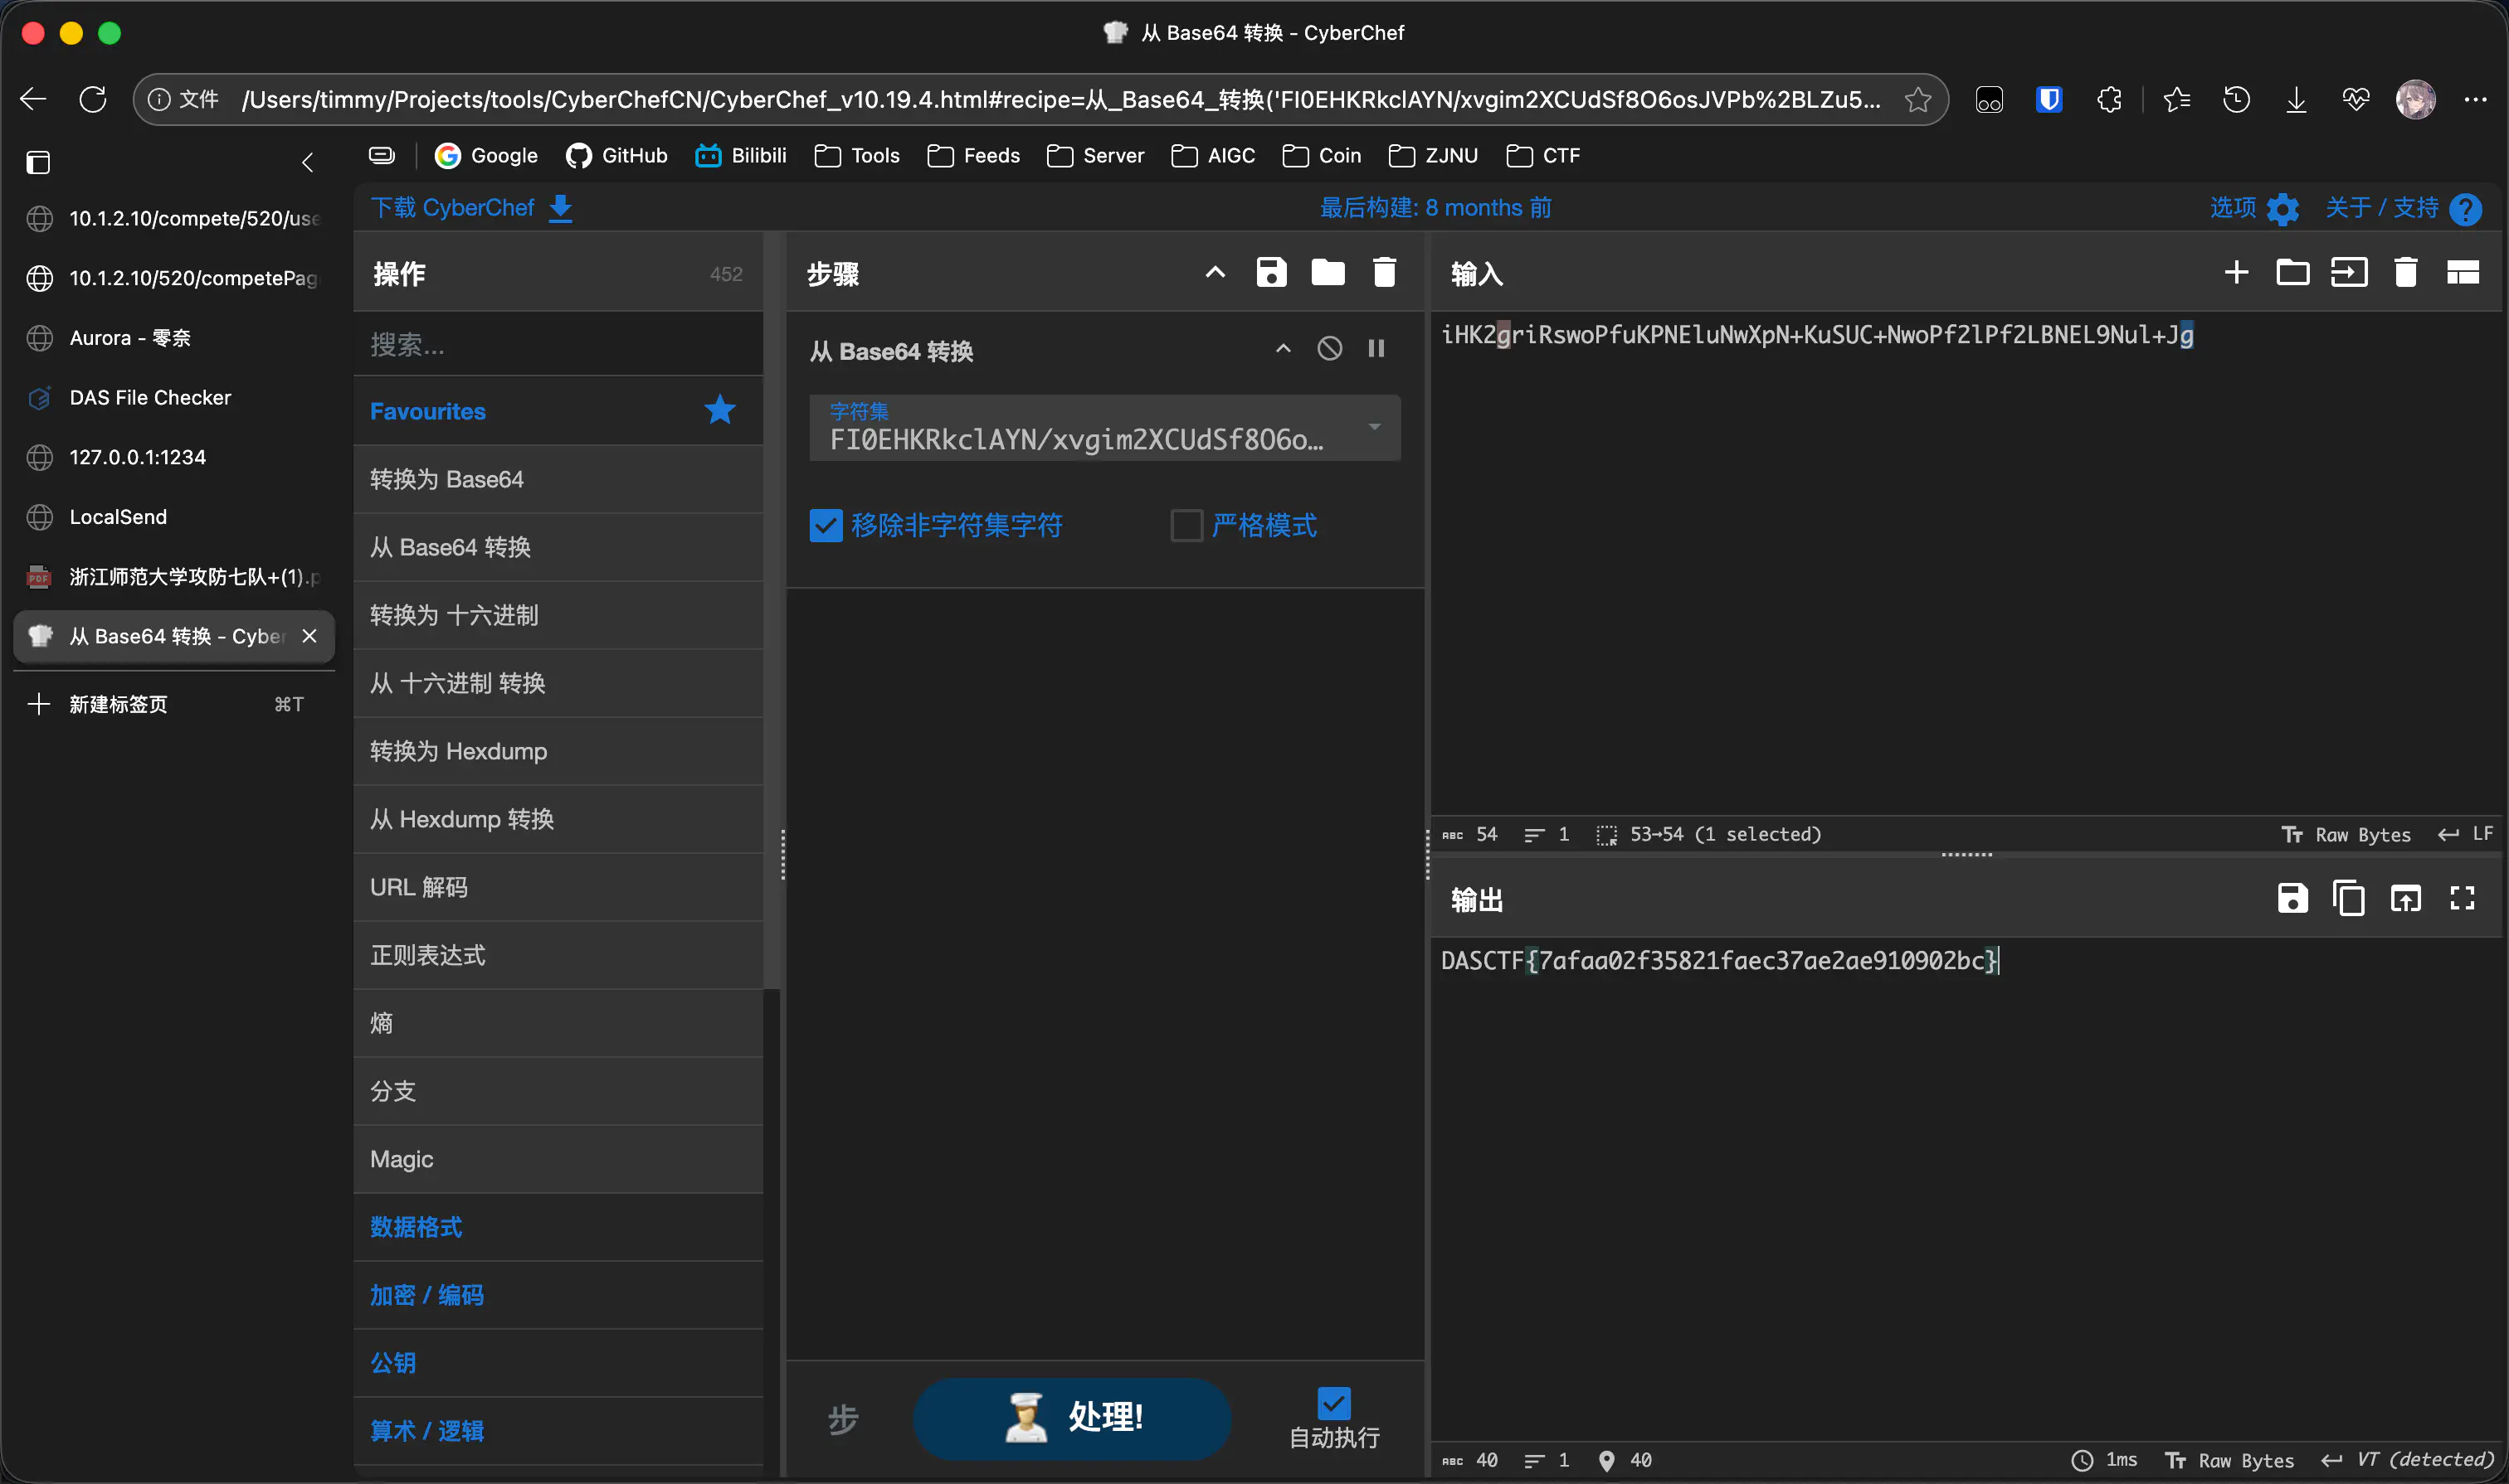
Task: Set a breakpoint with the pause icon
Action: [1376, 348]
